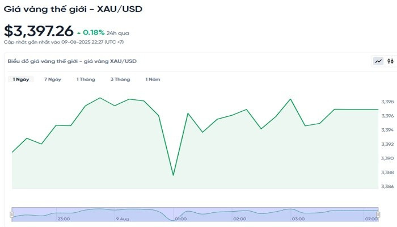Viewport: 397px width, 227px height.
Task: Click the 03:00 mark on the navigator
Action: coord(298,218)
